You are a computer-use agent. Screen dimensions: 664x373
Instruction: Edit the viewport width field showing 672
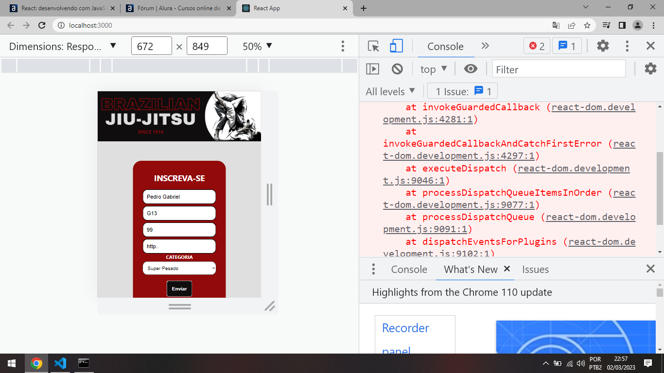[x=151, y=46]
